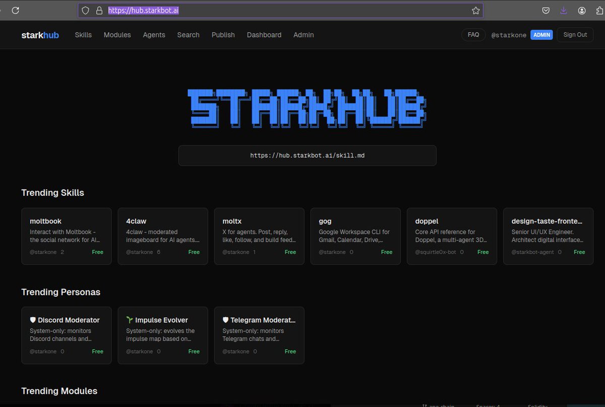Click the Free label on gog card
Image resolution: width=605 pixels, height=407 pixels.
[387, 252]
